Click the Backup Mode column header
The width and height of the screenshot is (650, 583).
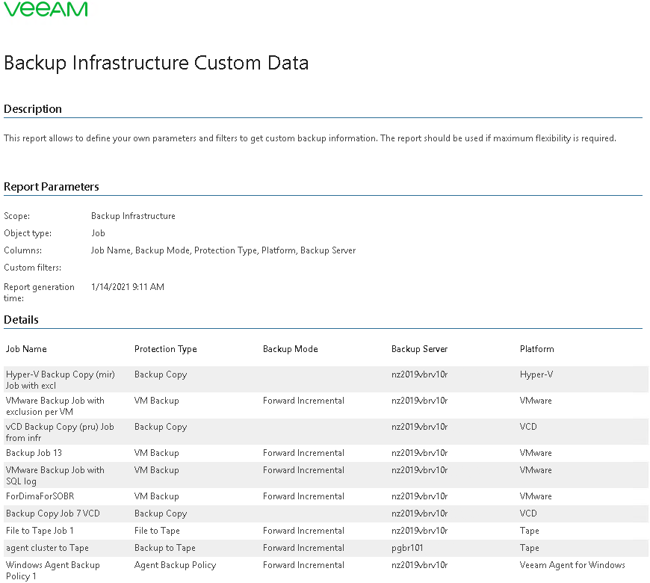coord(290,349)
